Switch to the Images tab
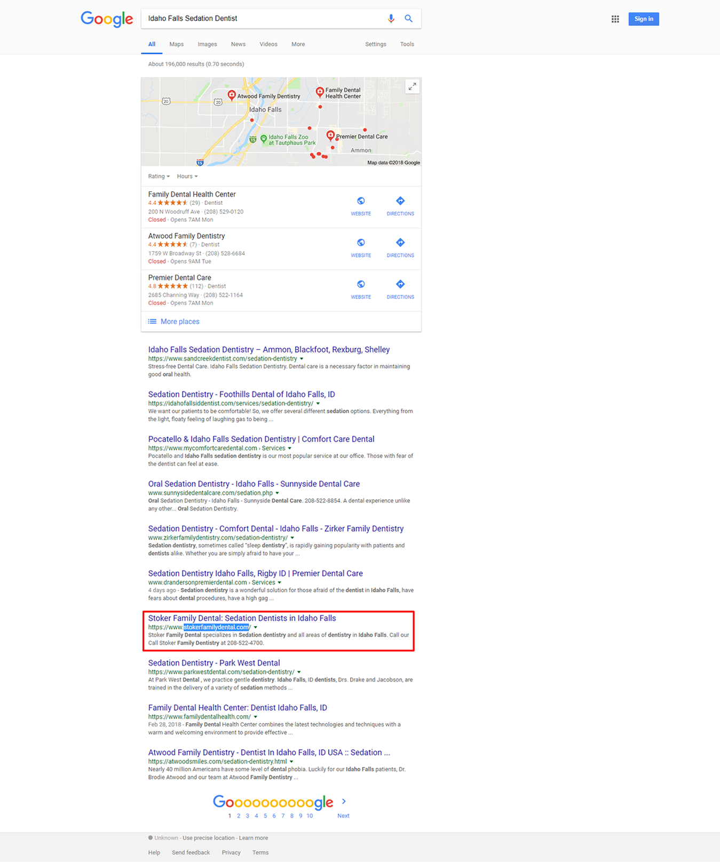Viewport: 720px width, 865px height. (x=207, y=44)
